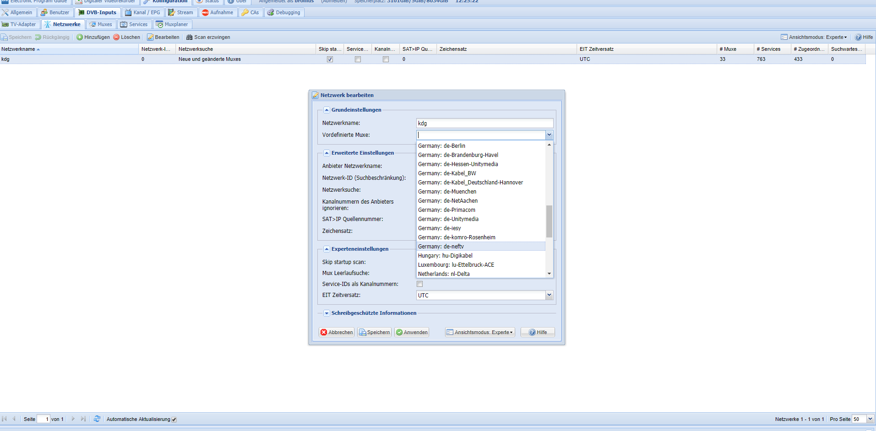Click the Abbrechen button
This screenshot has width=876, height=431.
click(x=337, y=332)
